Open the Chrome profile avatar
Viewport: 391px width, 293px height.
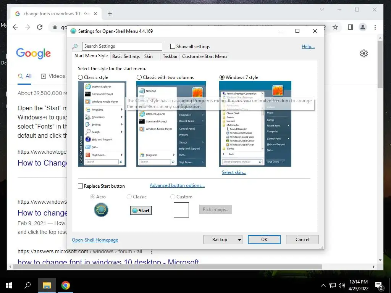(363, 27)
